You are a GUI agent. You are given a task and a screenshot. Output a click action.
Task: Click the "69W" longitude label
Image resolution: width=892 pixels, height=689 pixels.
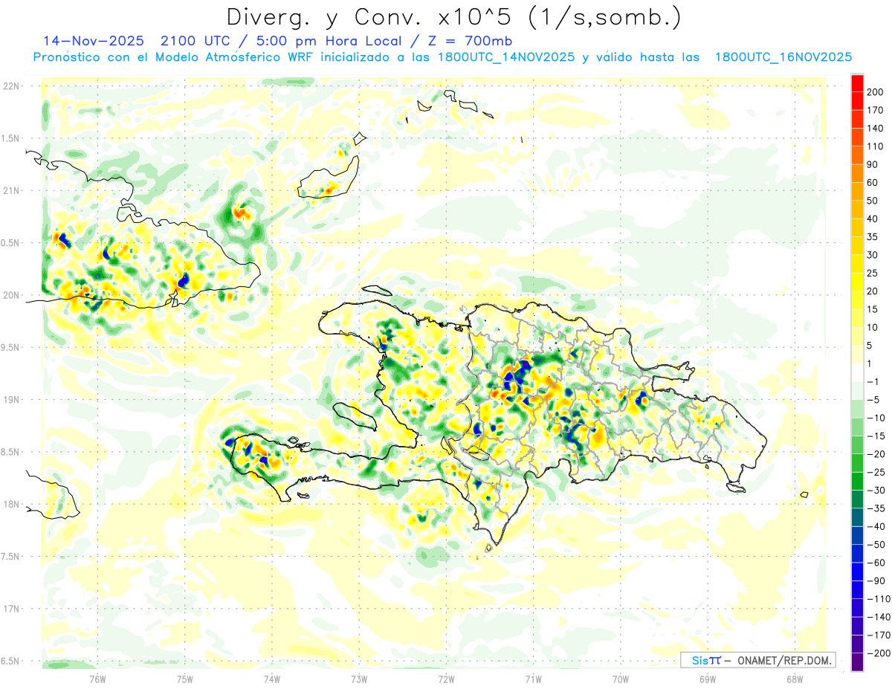[x=708, y=679]
